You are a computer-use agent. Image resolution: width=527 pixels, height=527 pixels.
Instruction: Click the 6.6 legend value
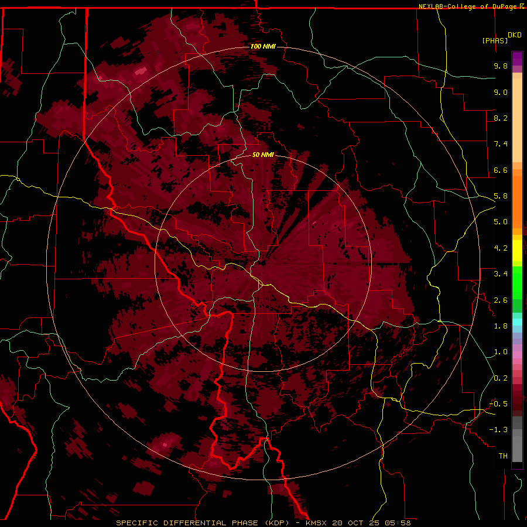tap(501, 170)
